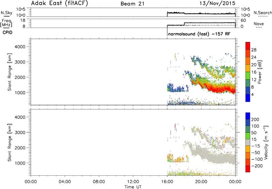This screenshot has width=272, height=189.
Task: Click the red top of the Power color bar
Action: point(248,46)
